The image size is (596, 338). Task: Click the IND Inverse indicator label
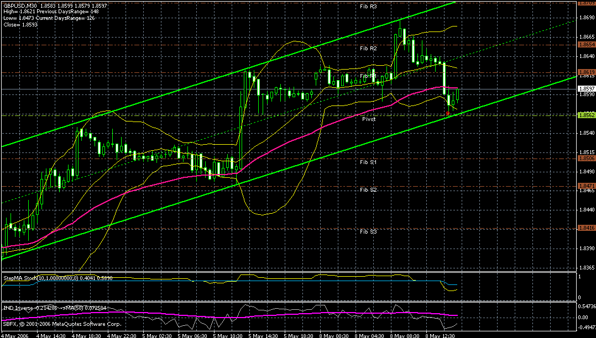coord(18,308)
